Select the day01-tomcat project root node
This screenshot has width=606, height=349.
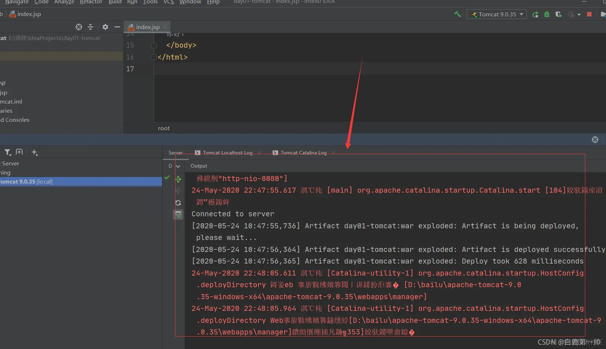point(61,38)
